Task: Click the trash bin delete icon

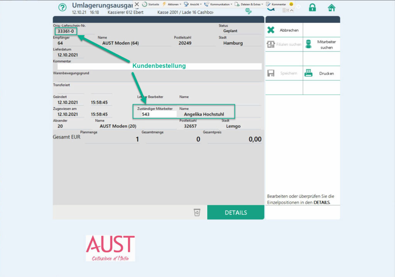Action: pyautogui.click(x=197, y=212)
